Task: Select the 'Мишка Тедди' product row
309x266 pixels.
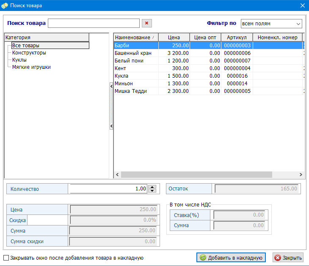Action: [208, 91]
